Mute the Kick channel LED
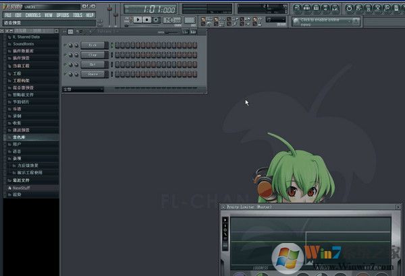 (65, 45)
